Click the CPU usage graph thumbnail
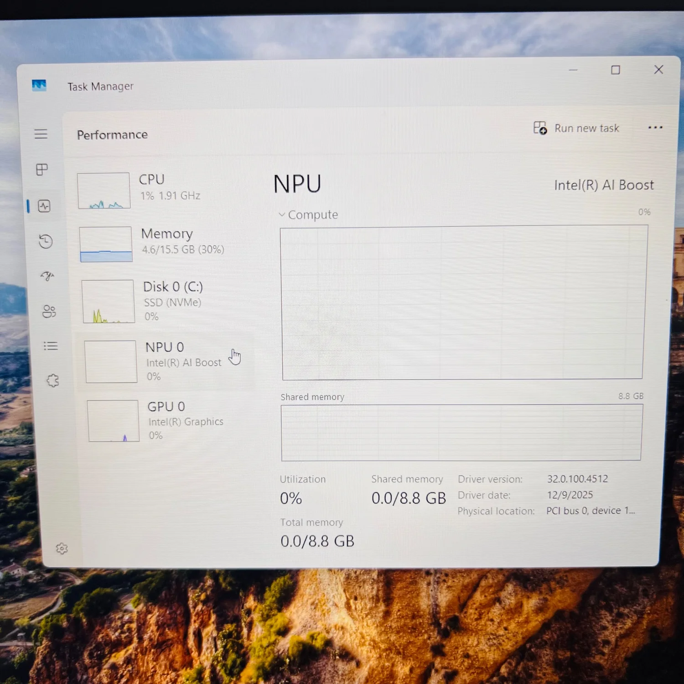684x684 pixels. [104, 191]
